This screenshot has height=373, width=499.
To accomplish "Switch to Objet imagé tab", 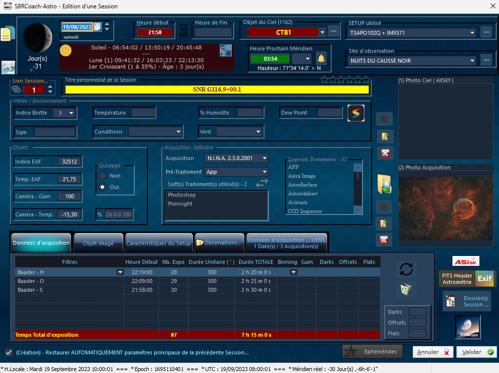I will click(x=98, y=243).
